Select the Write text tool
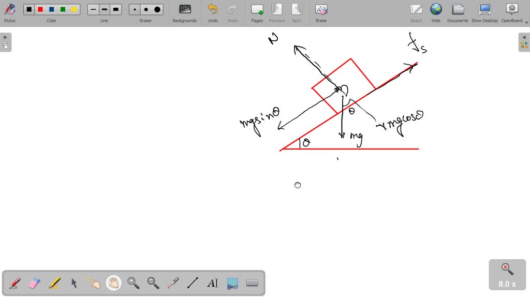Screen dimensions: 530x298 [x=213, y=283]
